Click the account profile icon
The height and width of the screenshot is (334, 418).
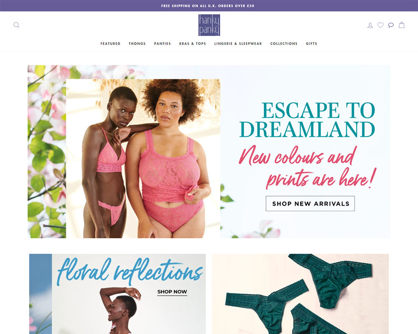point(370,25)
